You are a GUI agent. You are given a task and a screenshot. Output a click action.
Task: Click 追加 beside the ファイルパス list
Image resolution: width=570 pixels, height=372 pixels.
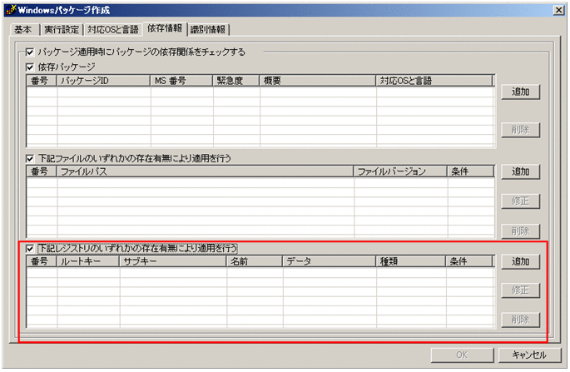521,171
